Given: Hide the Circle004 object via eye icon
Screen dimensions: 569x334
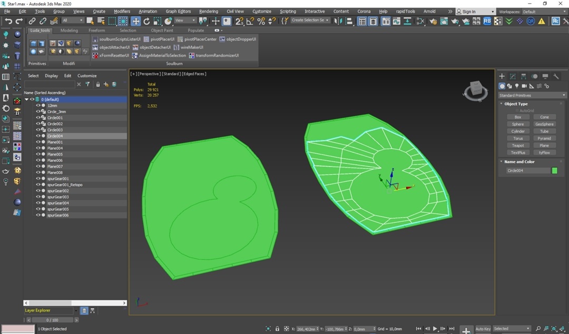Looking at the screenshot, I should (x=38, y=136).
